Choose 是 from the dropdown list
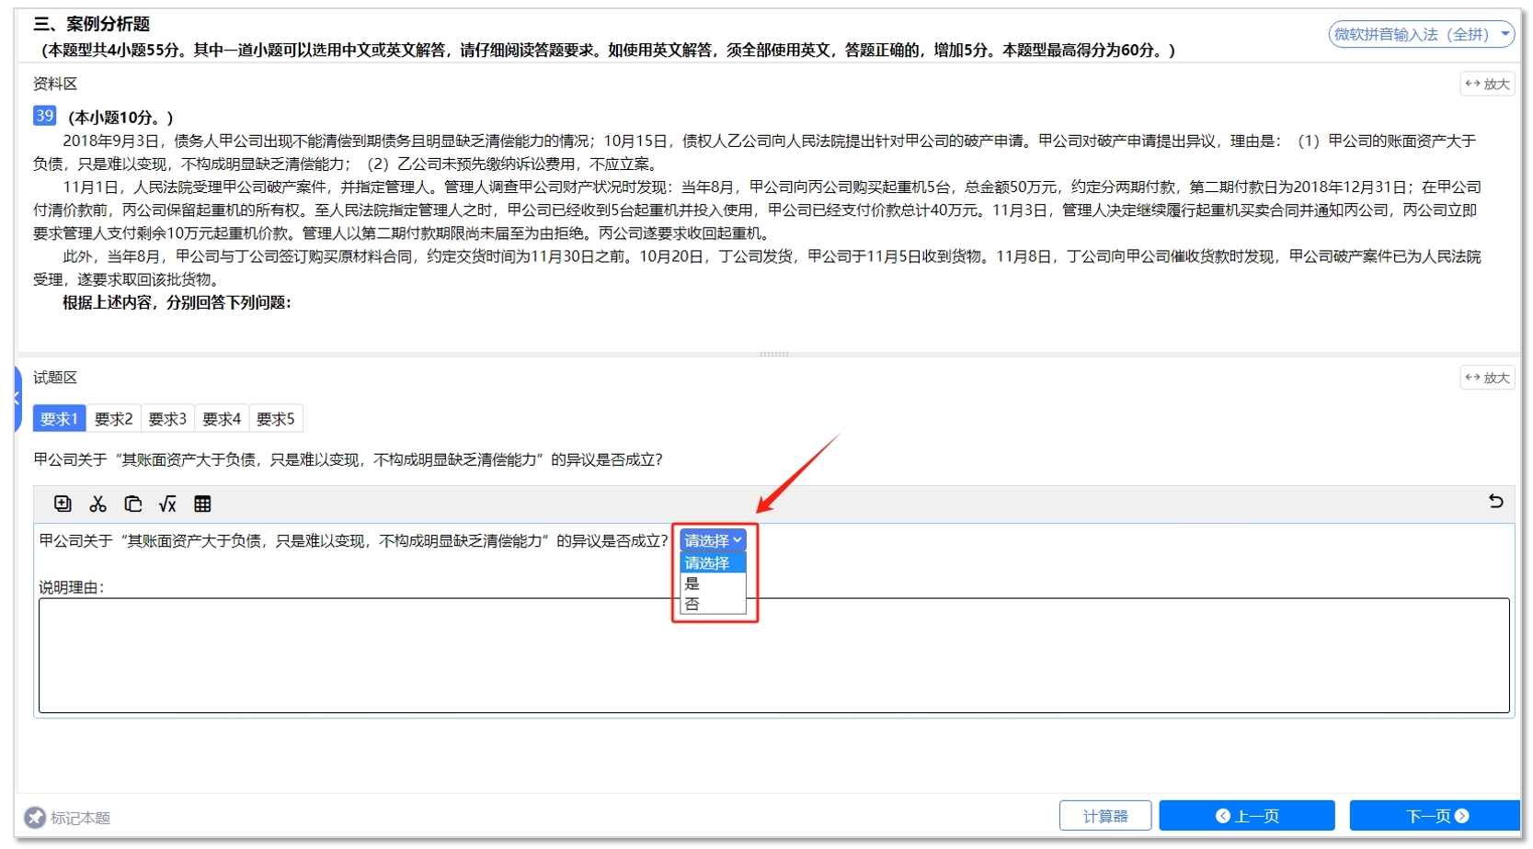1533x849 pixels. [x=692, y=583]
